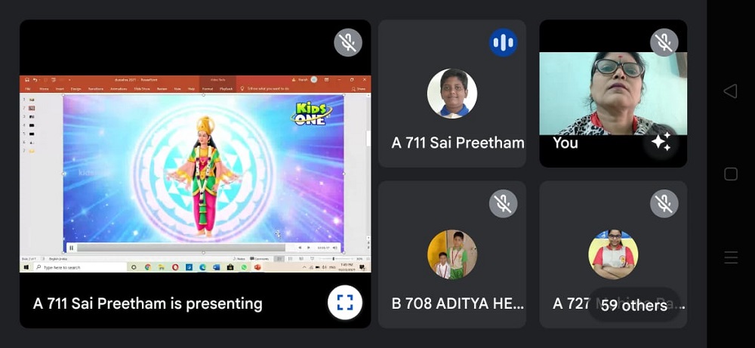
Task: Open Android recent apps menu lines icon
Action: (730, 257)
